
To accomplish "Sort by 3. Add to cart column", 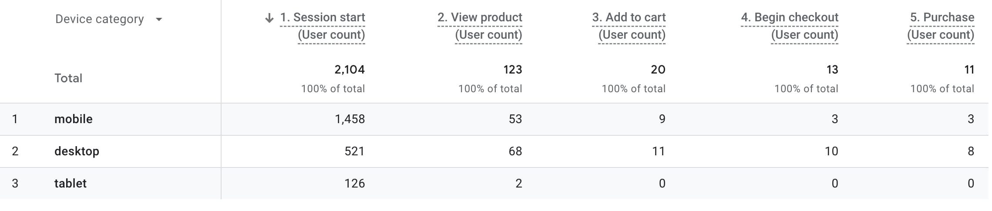I will (x=629, y=18).
